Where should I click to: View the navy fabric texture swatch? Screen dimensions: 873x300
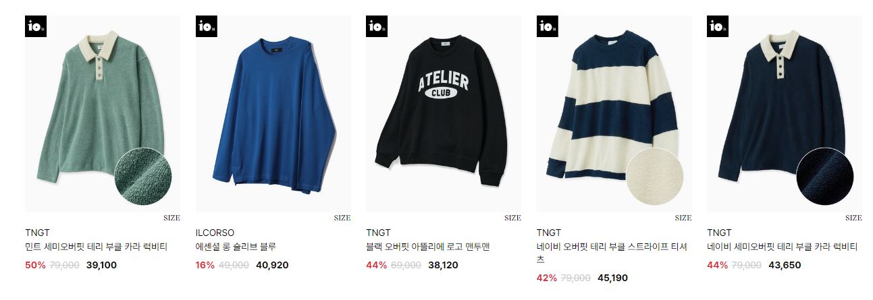click(825, 177)
